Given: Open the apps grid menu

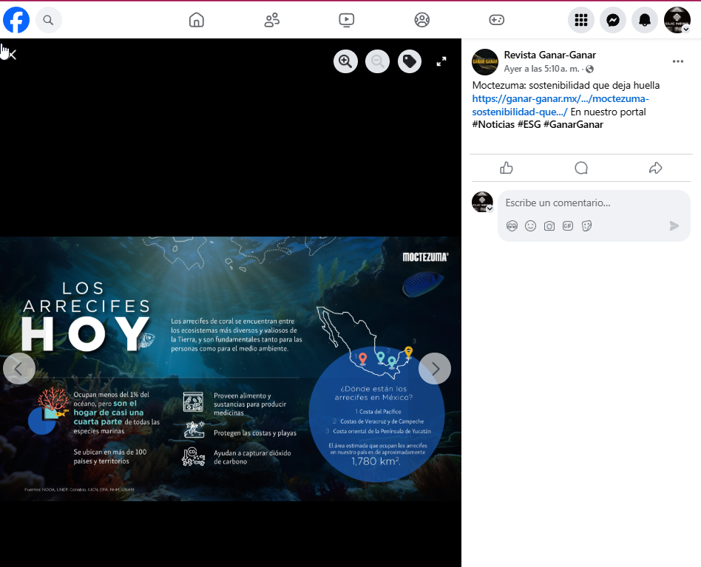Looking at the screenshot, I should [581, 20].
